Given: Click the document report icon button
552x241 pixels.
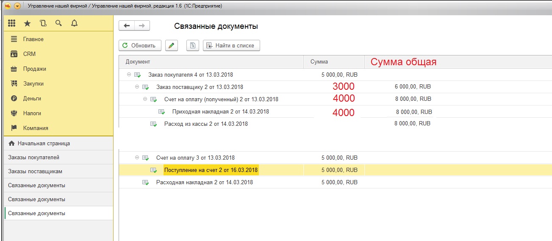Looking at the screenshot, I should pyautogui.click(x=193, y=46).
